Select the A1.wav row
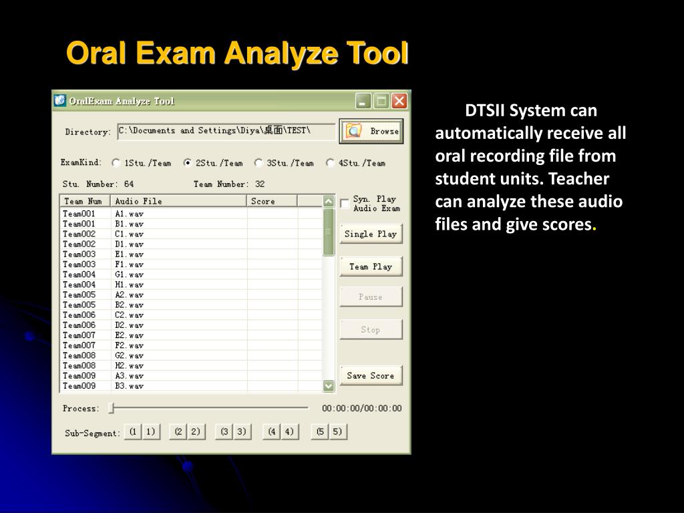Viewport: 684px width, 513px height. [191, 214]
